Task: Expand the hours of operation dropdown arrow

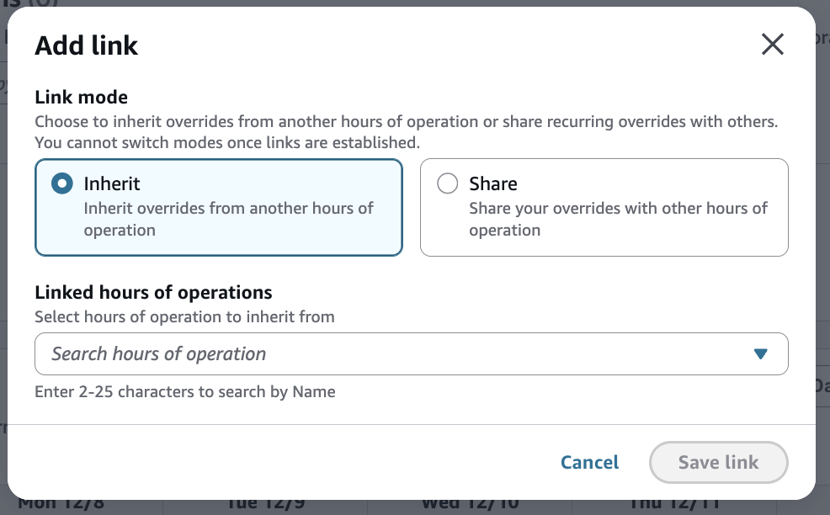Action: click(761, 354)
